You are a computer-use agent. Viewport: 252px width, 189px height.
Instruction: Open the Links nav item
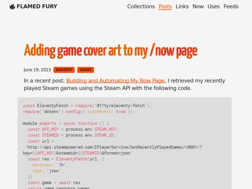[182, 7]
